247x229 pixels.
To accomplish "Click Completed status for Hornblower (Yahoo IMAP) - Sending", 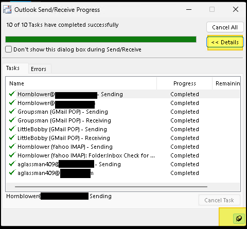I will (x=185, y=147).
